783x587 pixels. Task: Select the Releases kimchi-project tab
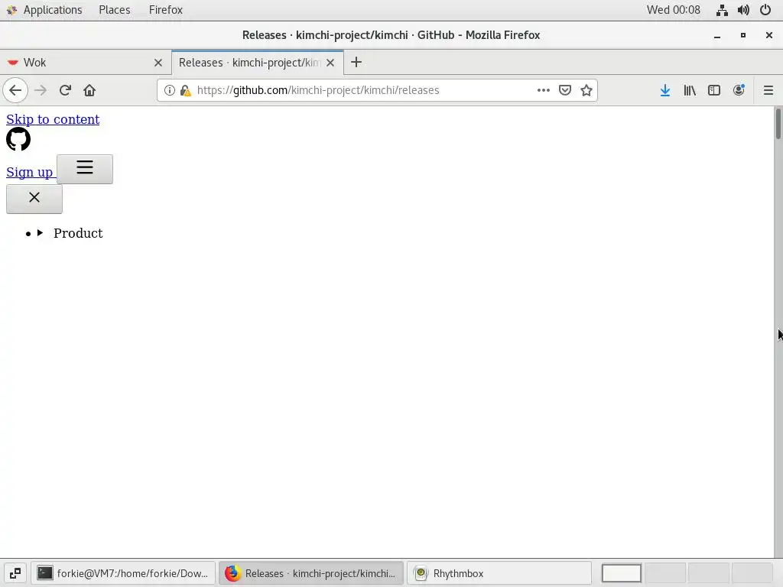[258, 63]
